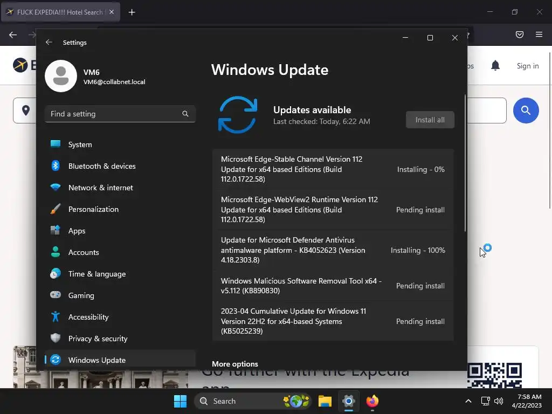Image resolution: width=552 pixels, height=414 pixels.
Task: Open the Windows Start menu
Action: (x=180, y=401)
